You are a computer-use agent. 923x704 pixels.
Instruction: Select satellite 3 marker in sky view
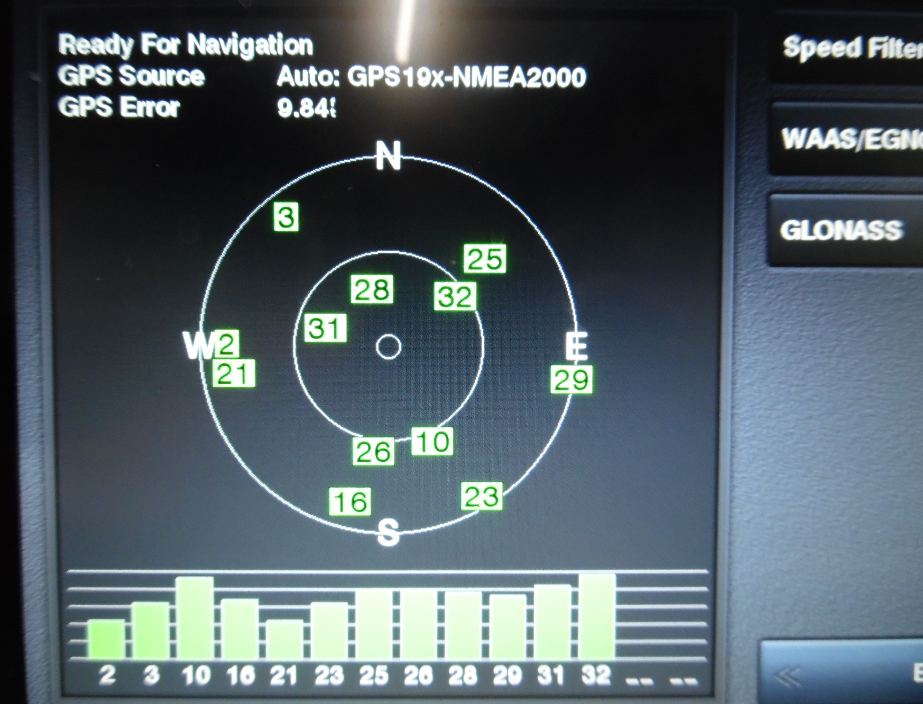coord(286,217)
